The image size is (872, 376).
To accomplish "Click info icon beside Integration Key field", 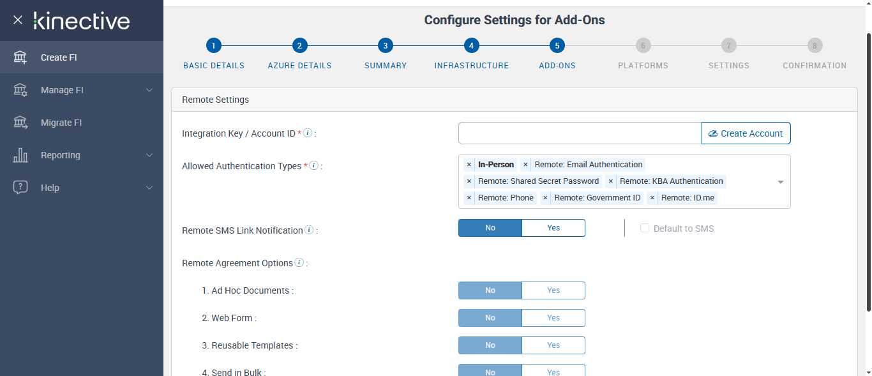I will point(308,133).
